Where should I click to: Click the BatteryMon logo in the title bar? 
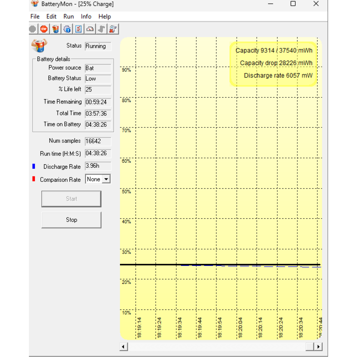35,4
